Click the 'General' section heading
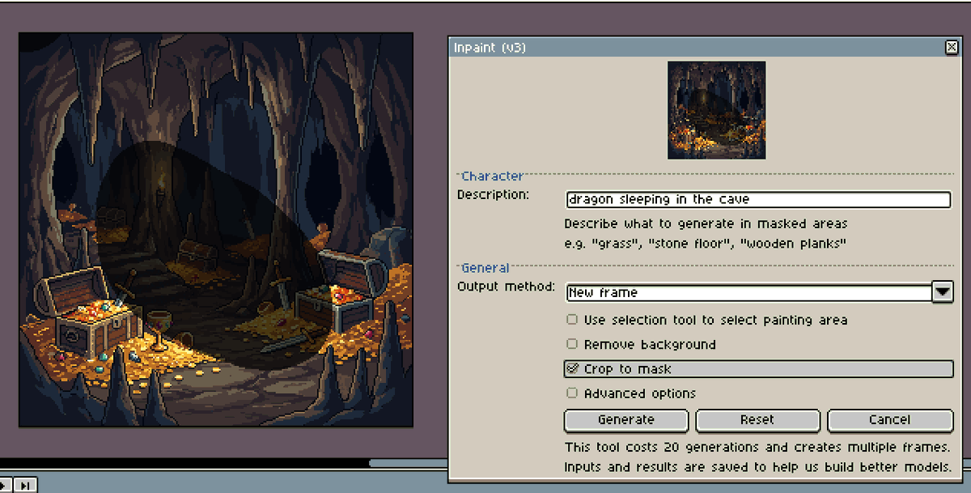971x493 pixels. (485, 268)
